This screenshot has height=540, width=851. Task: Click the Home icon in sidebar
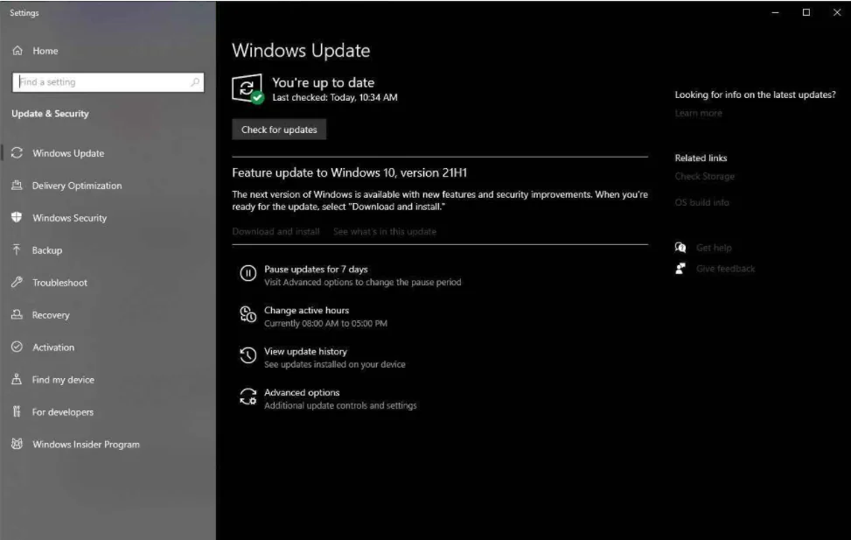tap(17, 51)
